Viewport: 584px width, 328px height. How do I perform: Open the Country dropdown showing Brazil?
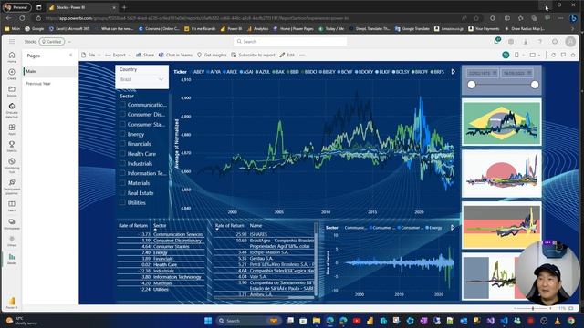click(x=142, y=79)
